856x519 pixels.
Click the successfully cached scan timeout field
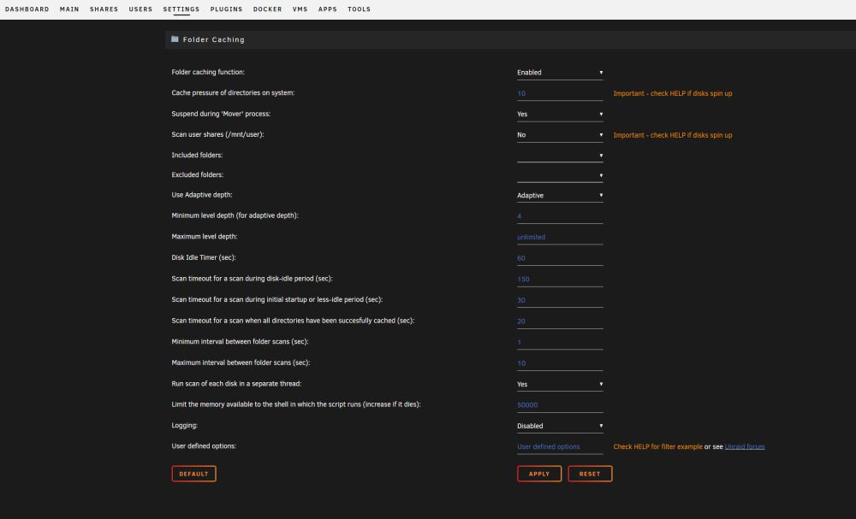coord(560,321)
